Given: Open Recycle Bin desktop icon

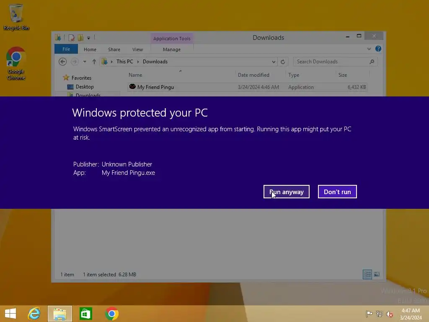Looking at the screenshot, I should tap(16, 17).
